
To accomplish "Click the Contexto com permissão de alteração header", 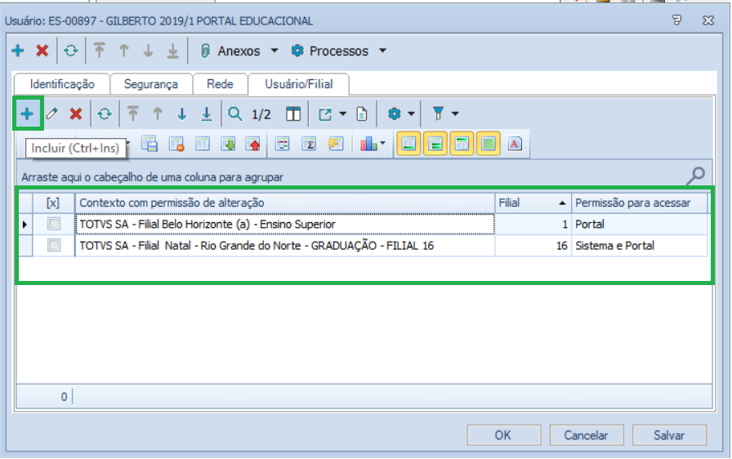I will [x=285, y=203].
